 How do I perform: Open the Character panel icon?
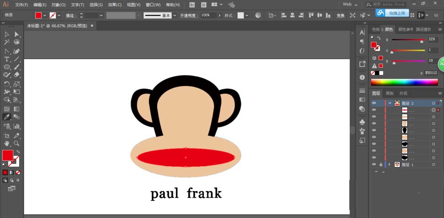tap(362, 32)
